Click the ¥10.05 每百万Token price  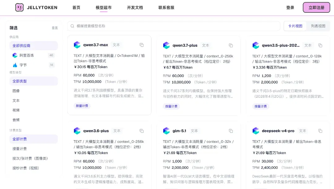pos(91,153)
